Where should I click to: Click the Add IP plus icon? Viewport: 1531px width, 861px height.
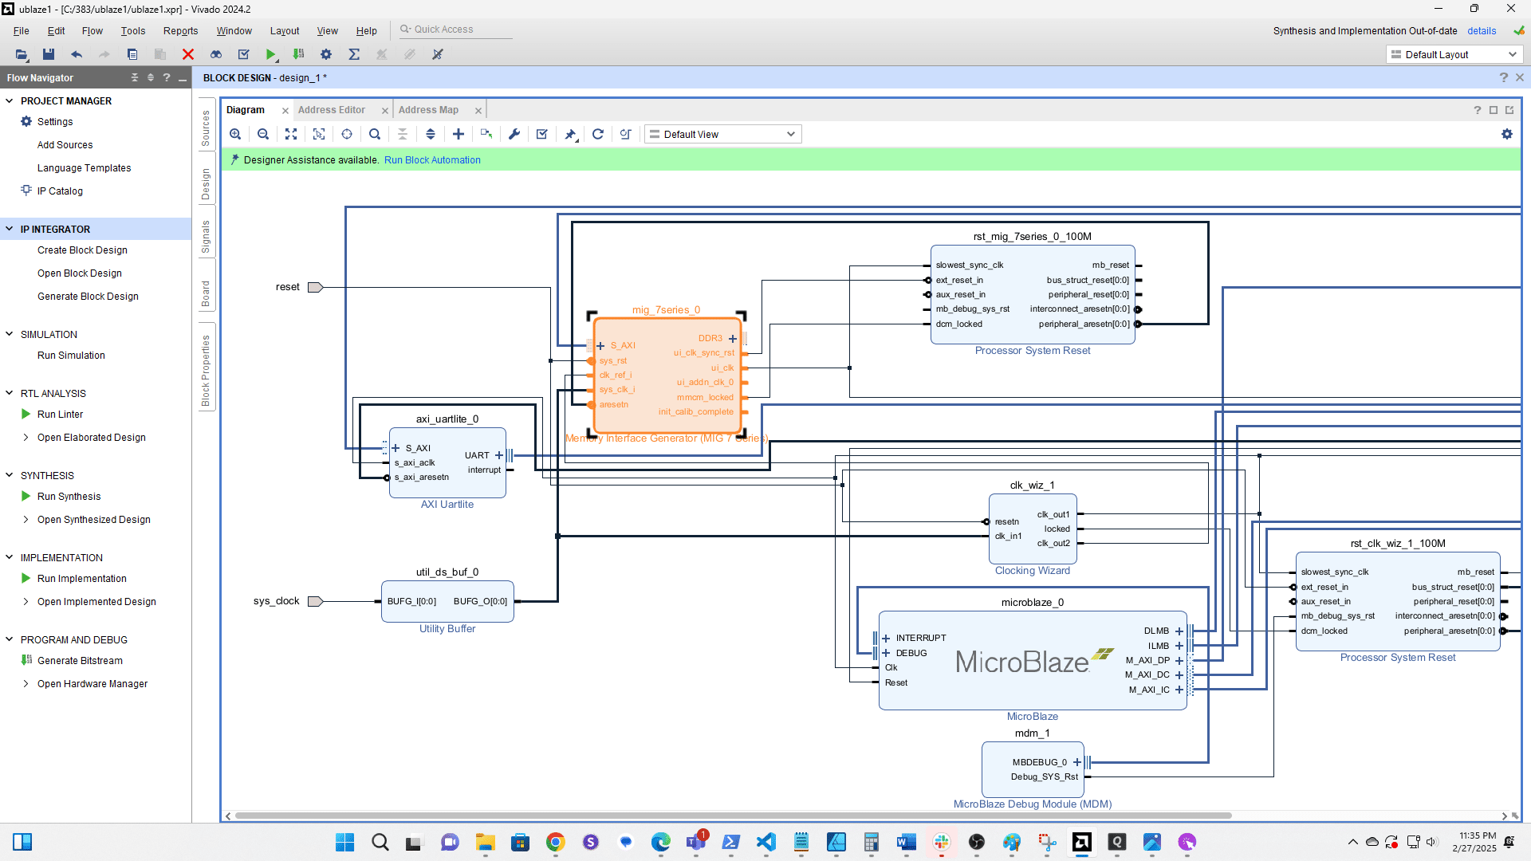pos(459,134)
